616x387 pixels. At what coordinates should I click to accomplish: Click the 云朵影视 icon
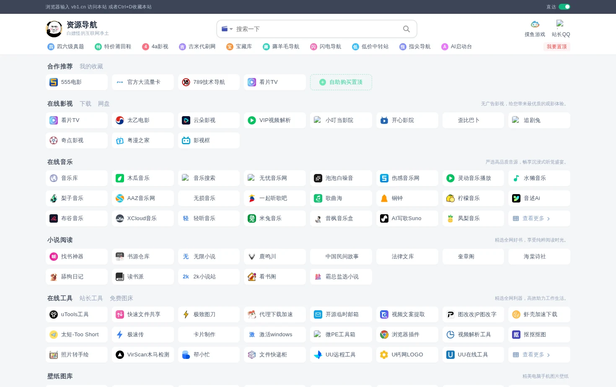186,120
